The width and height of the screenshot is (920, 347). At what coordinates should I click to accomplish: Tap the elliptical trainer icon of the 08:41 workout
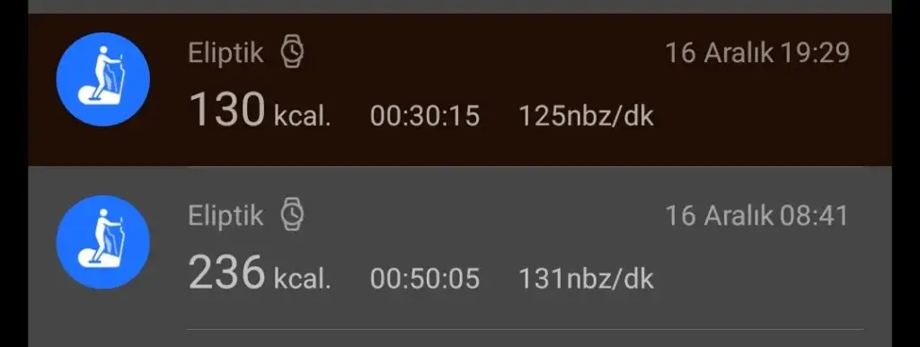click(102, 242)
